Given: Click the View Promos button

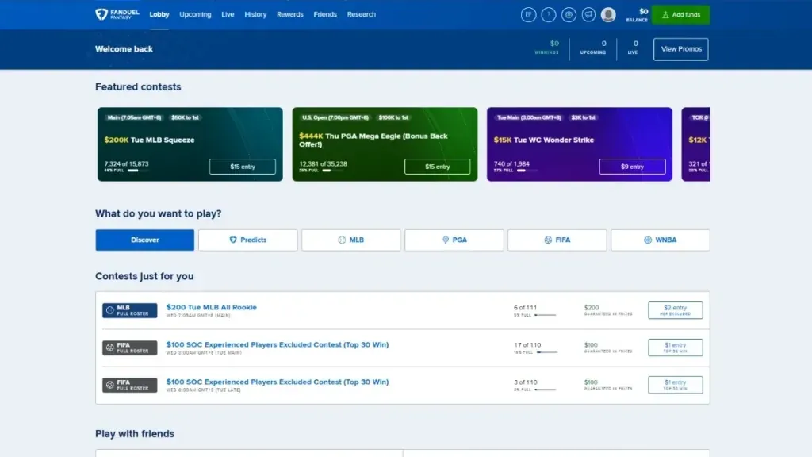Looking at the screenshot, I should pos(681,49).
